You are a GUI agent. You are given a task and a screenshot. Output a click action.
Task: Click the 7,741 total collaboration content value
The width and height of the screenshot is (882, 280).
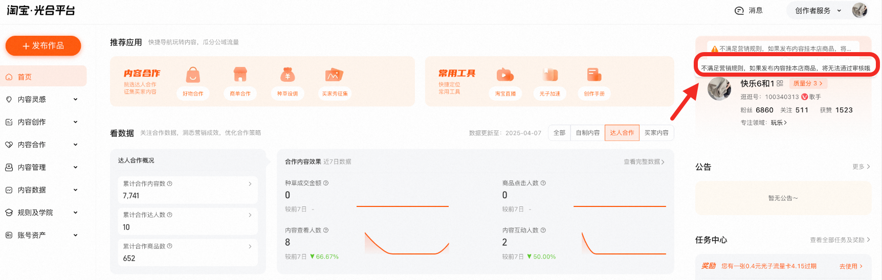[131, 196]
